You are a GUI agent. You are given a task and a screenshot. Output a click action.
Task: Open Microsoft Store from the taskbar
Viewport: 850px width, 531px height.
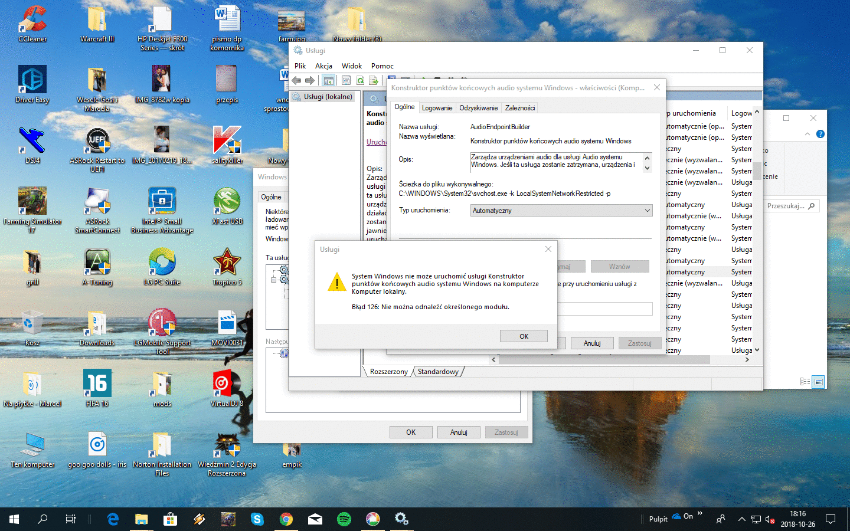(171, 519)
